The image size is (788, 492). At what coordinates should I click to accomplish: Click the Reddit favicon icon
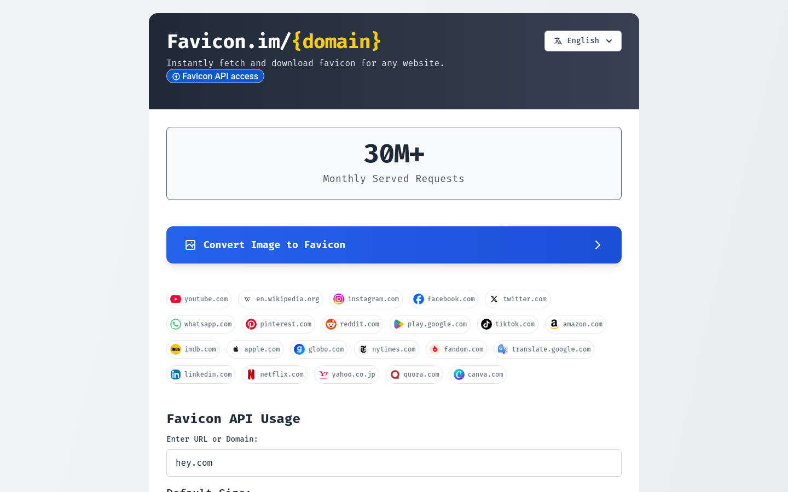tap(331, 324)
